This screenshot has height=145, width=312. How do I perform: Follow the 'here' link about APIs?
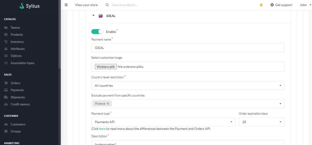click(102, 129)
